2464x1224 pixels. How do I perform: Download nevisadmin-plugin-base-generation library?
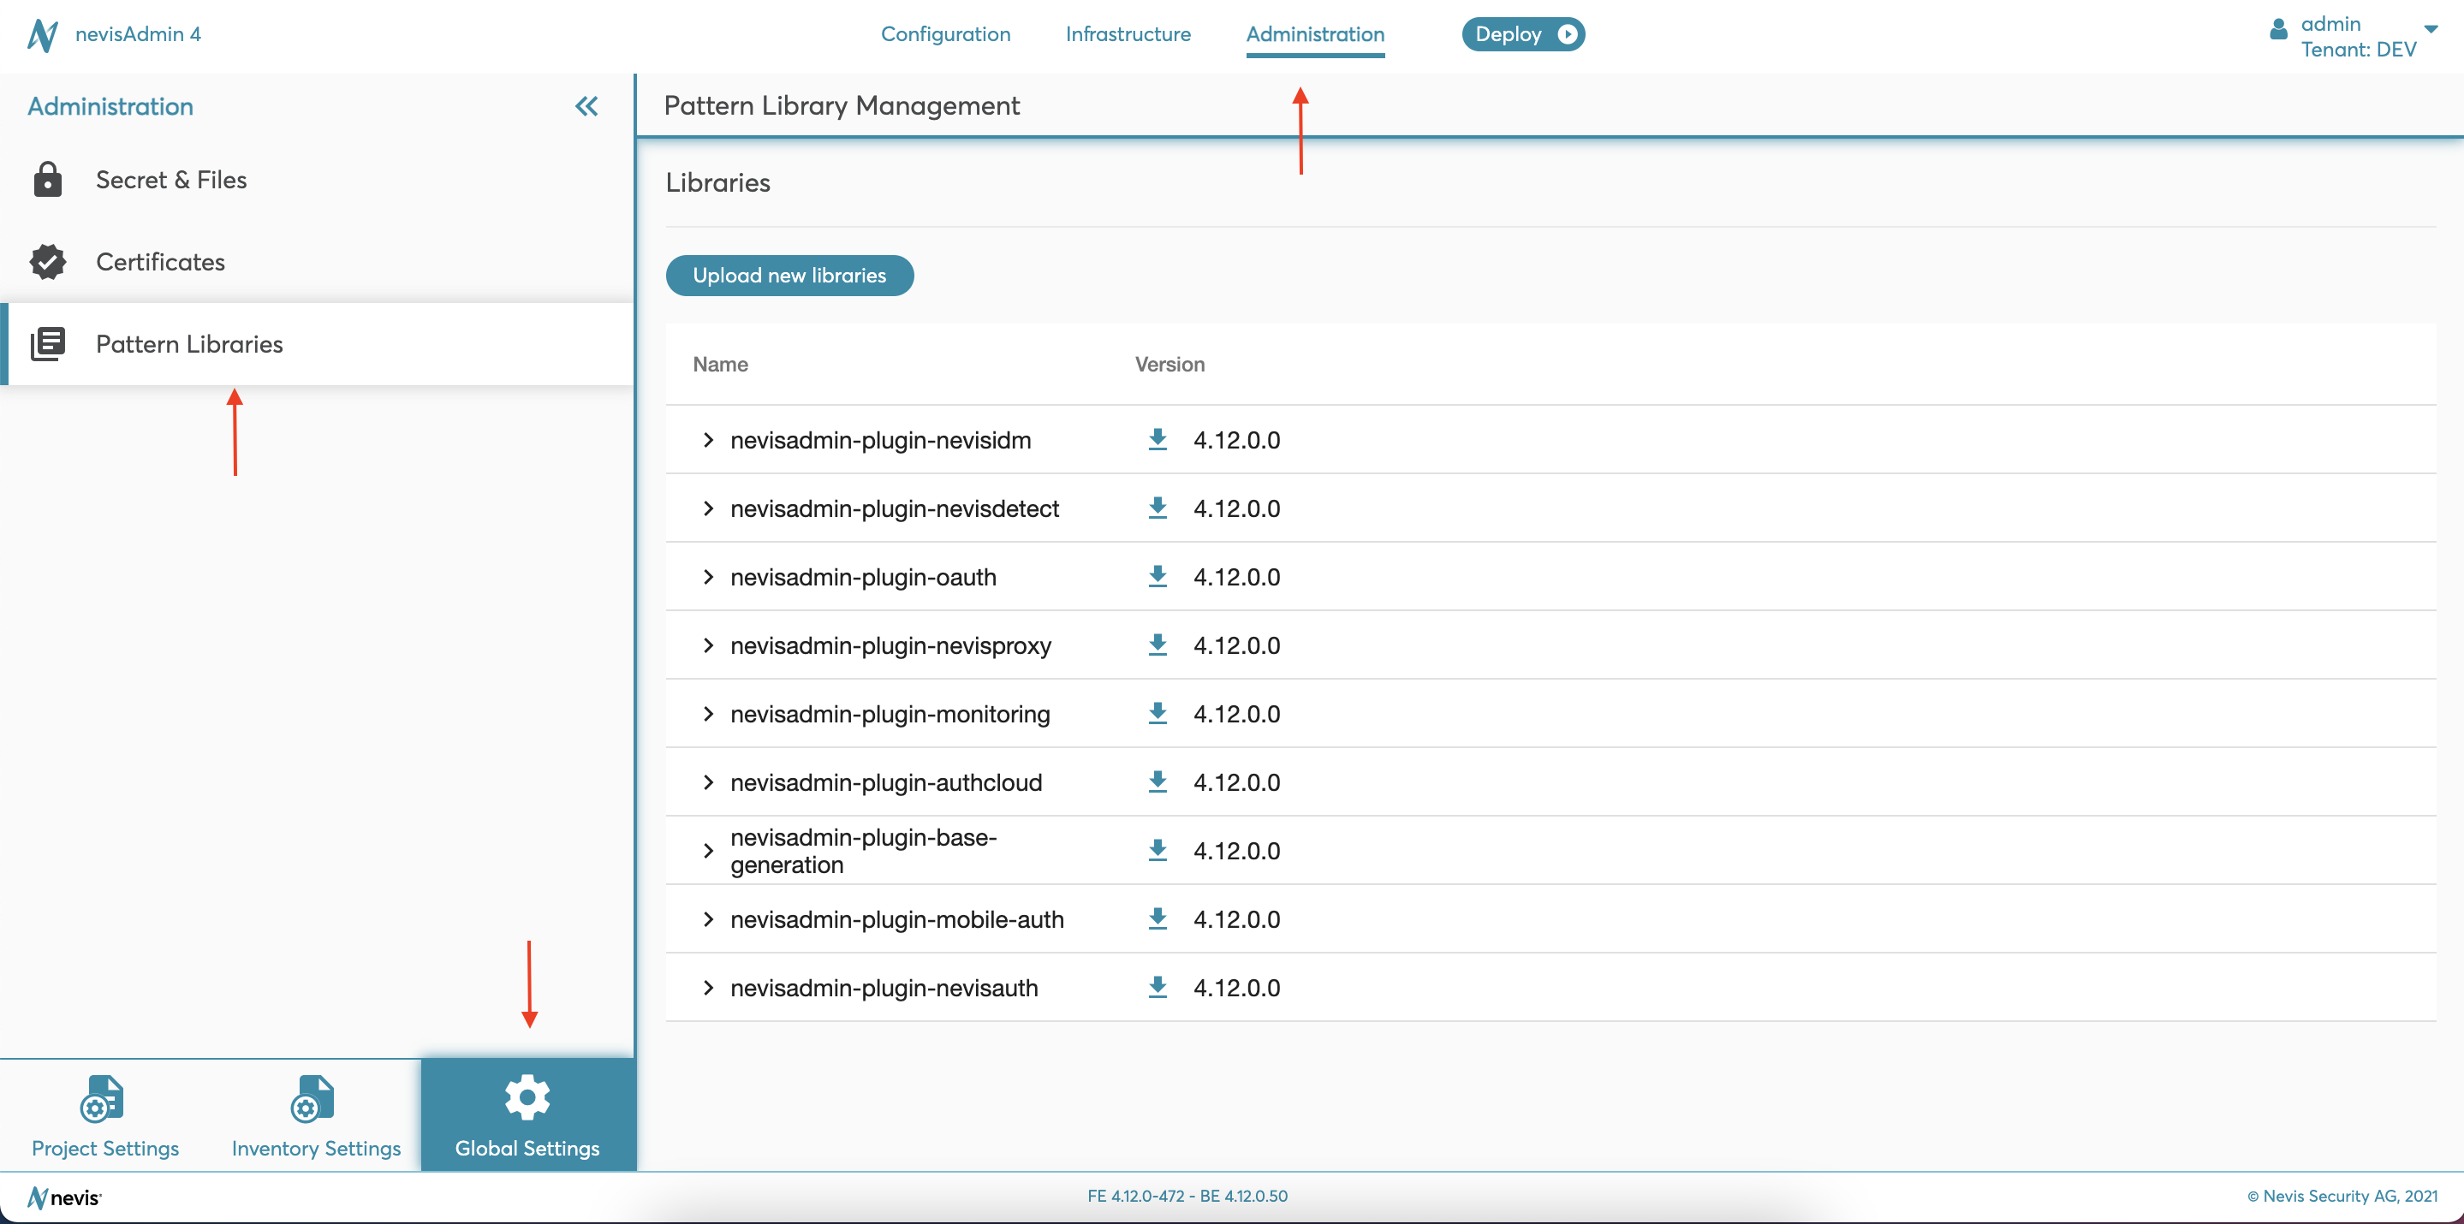pyautogui.click(x=1158, y=851)
